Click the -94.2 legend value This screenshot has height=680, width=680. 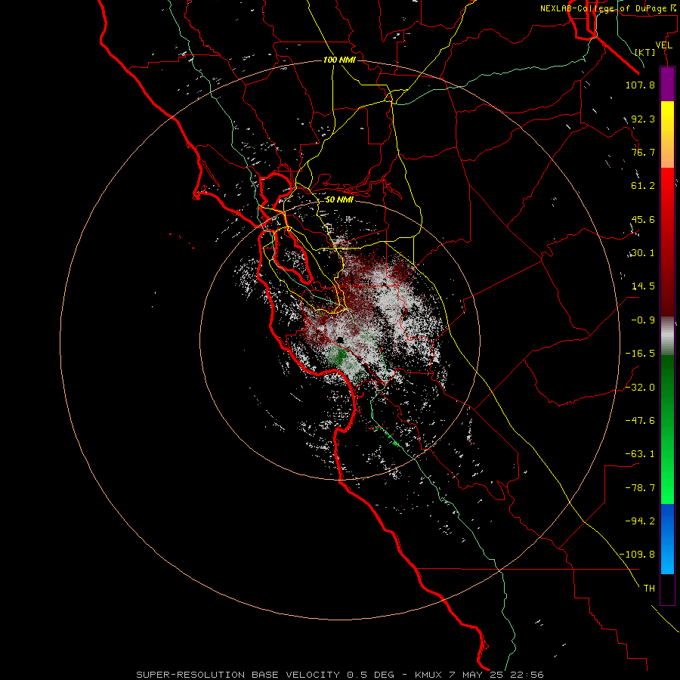640,521
